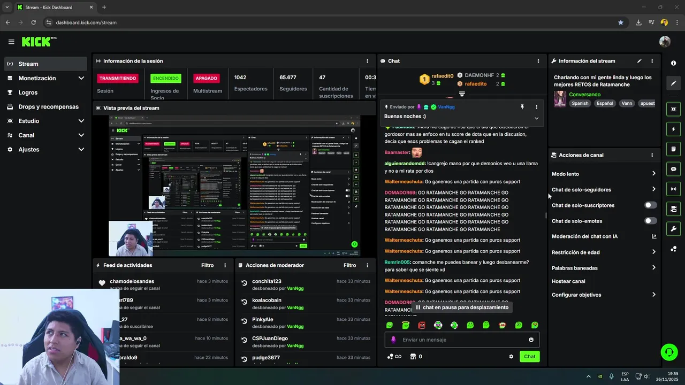Open options menu of Acciones de moderador

coord(367,265)
